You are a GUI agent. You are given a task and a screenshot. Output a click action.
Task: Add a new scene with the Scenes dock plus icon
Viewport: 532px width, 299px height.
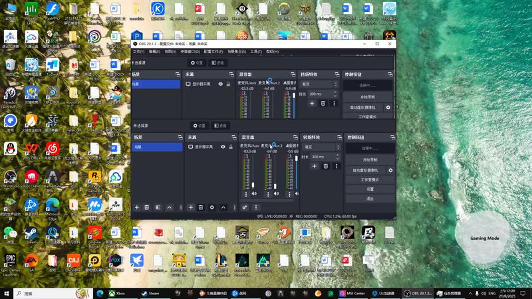coord(137,207)
